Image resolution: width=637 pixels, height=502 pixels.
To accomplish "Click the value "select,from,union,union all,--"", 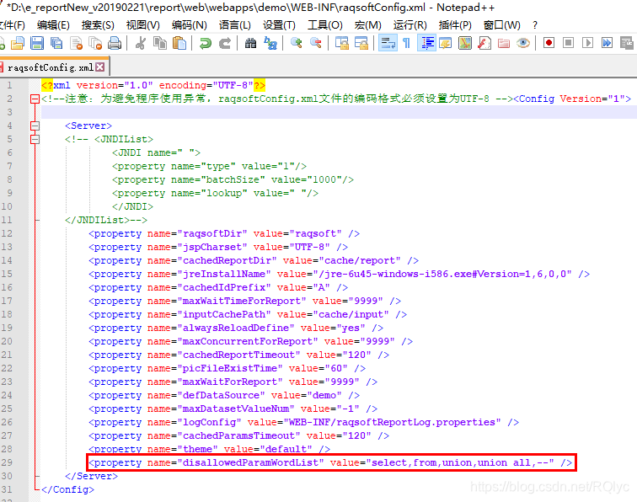I will click(460, 462).
